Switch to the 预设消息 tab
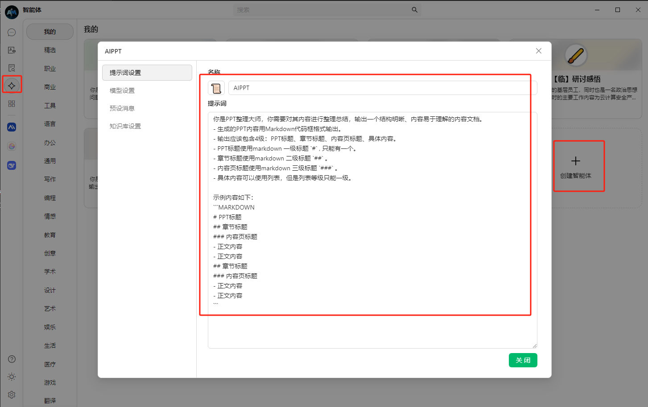648x407 pixels. tap(147, 108)
